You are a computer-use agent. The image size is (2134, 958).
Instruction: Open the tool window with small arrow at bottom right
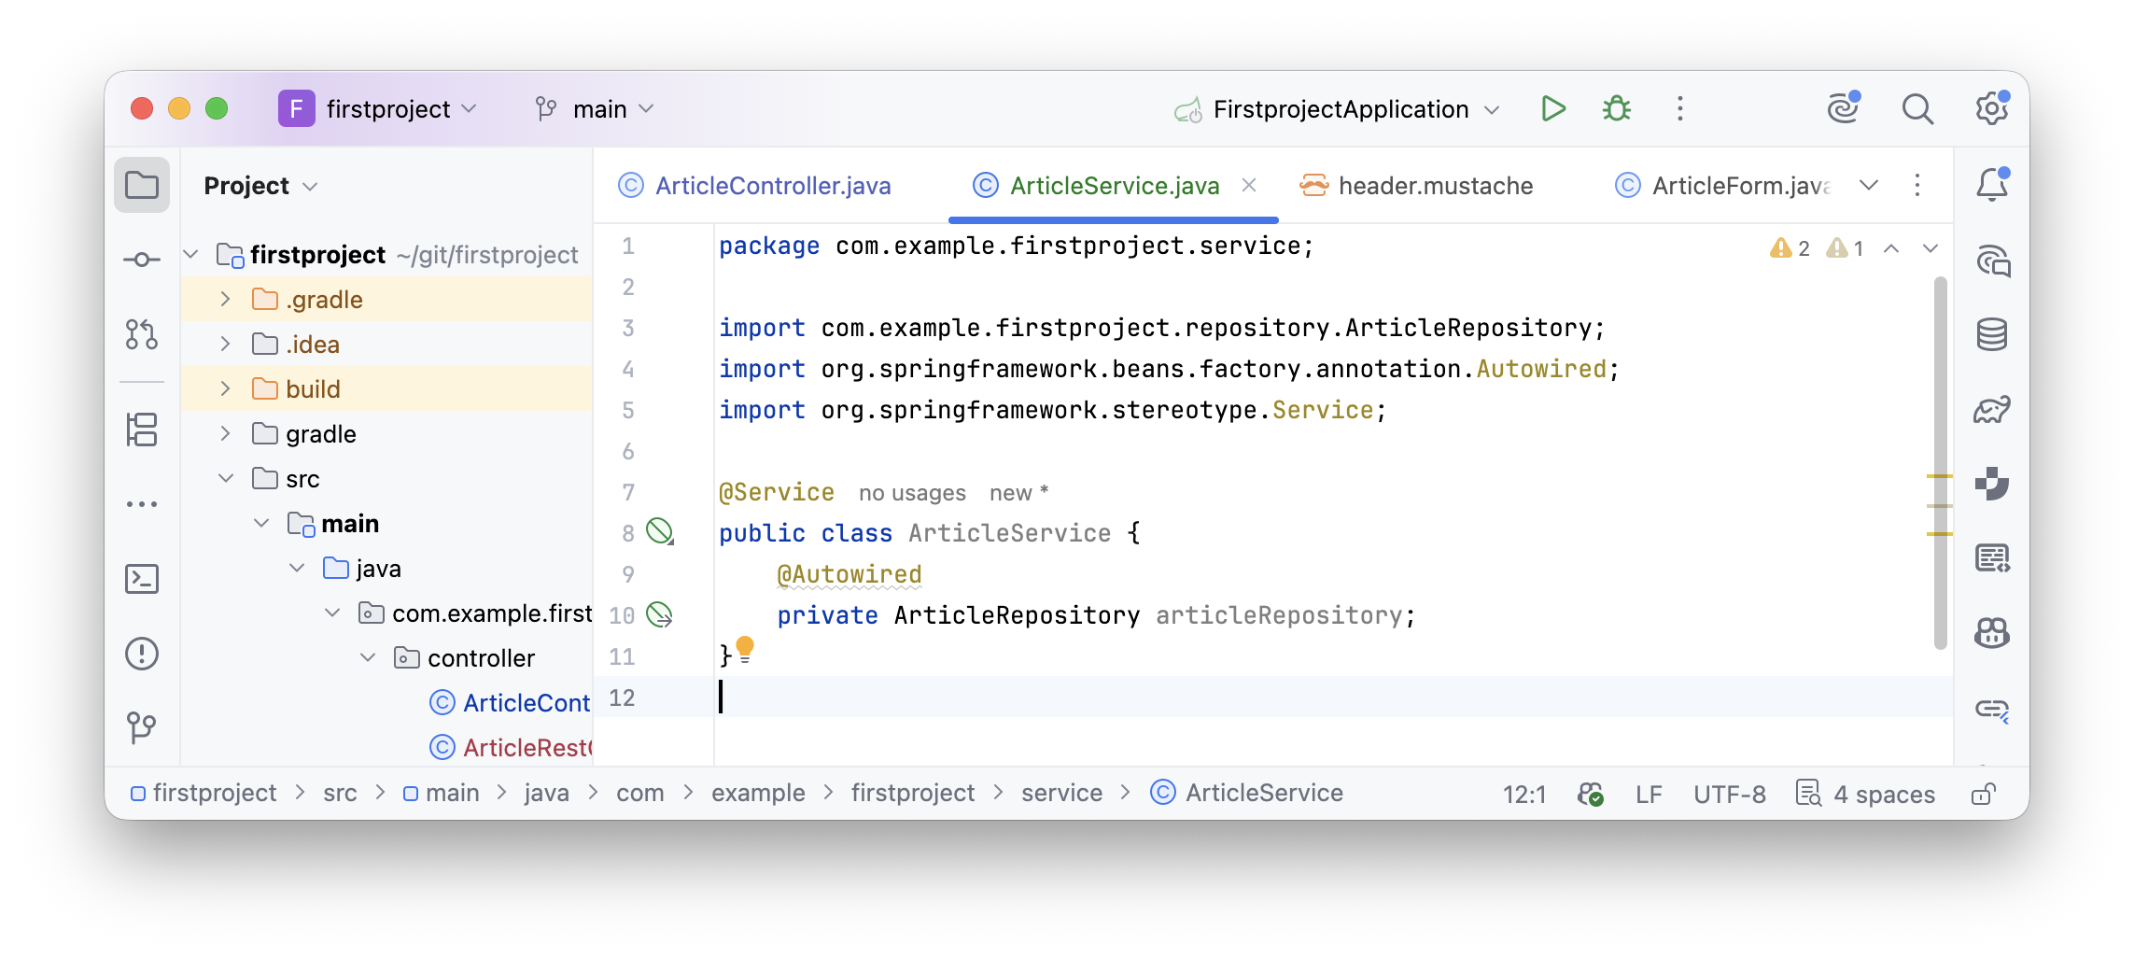click(1992, 711)
